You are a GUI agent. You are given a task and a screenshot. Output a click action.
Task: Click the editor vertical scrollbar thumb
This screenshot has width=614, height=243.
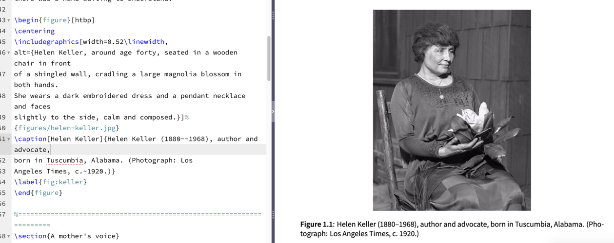(268, 58)
